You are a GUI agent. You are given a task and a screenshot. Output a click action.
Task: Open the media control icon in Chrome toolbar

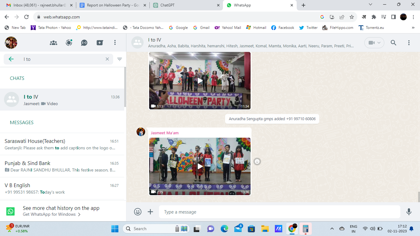click(x=383, y=17)
